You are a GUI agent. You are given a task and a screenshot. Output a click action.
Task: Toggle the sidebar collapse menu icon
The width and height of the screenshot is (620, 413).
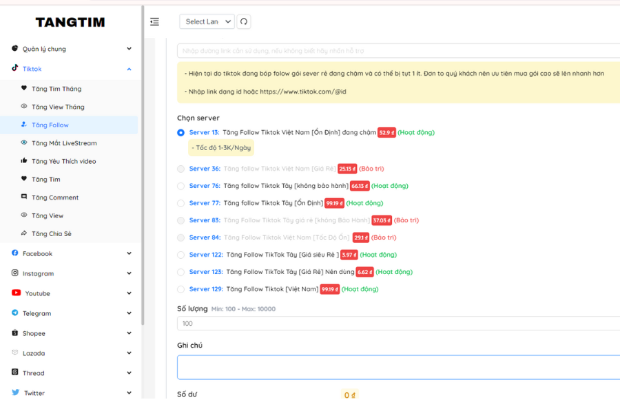tap(154, 22)
